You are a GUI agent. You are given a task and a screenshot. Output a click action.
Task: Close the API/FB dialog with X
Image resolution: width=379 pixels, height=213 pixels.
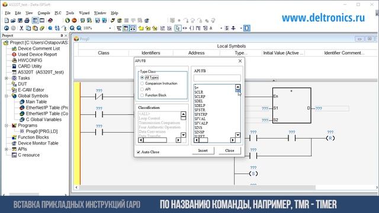[240, 61]
